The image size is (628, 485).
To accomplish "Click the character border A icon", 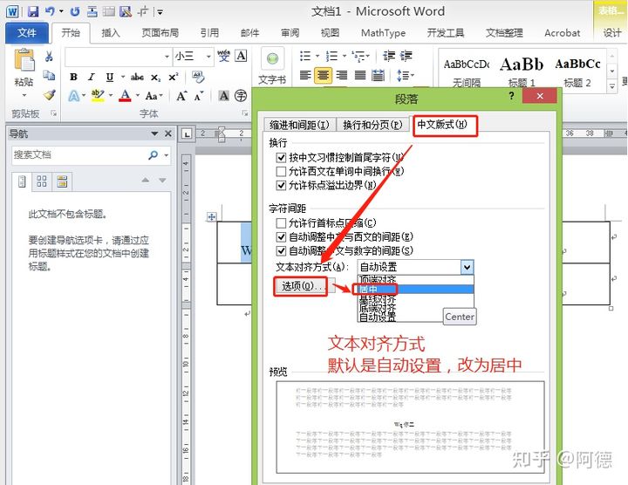I will click(241, 56).
